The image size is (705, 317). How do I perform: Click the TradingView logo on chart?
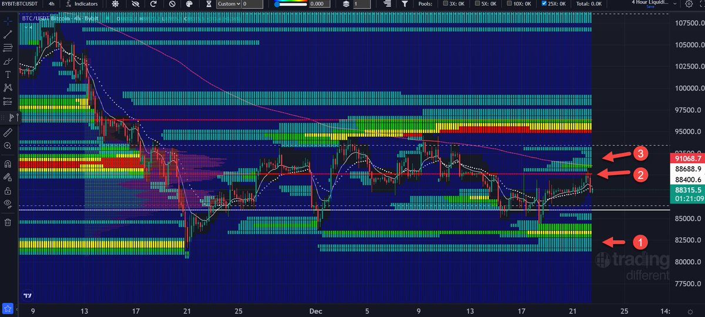pos(28,295)
